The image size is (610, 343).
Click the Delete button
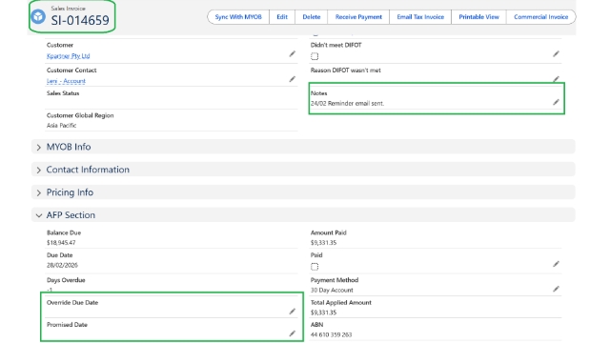tap(312, 17)
